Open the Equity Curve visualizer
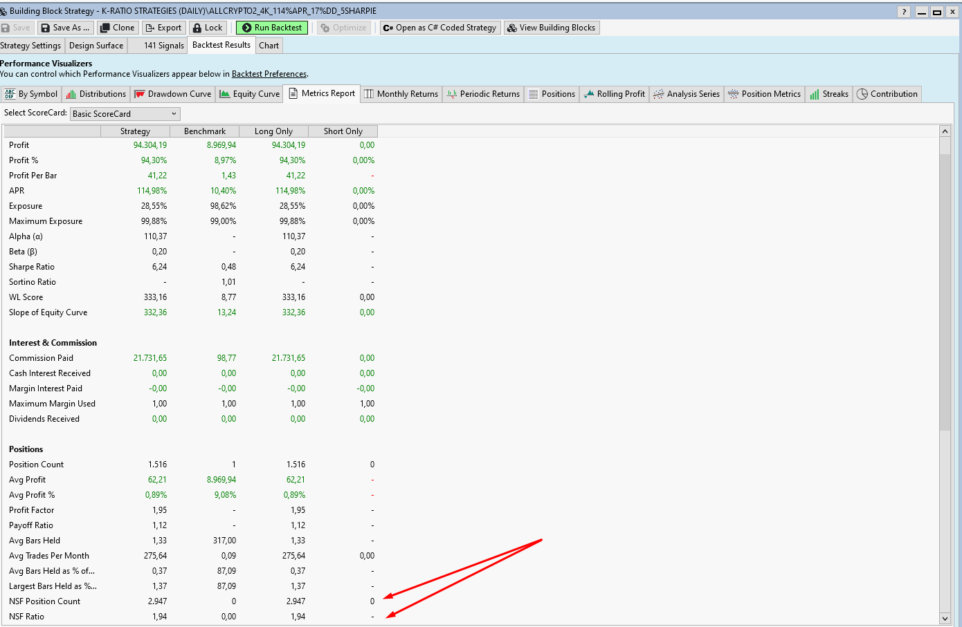The width and height of the screenshot is (962, 627). tap(249, 93)
